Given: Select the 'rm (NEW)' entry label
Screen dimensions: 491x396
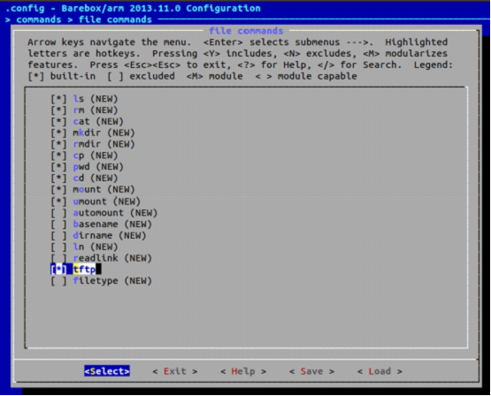Looking at the screenshot, I should [96, 110].
